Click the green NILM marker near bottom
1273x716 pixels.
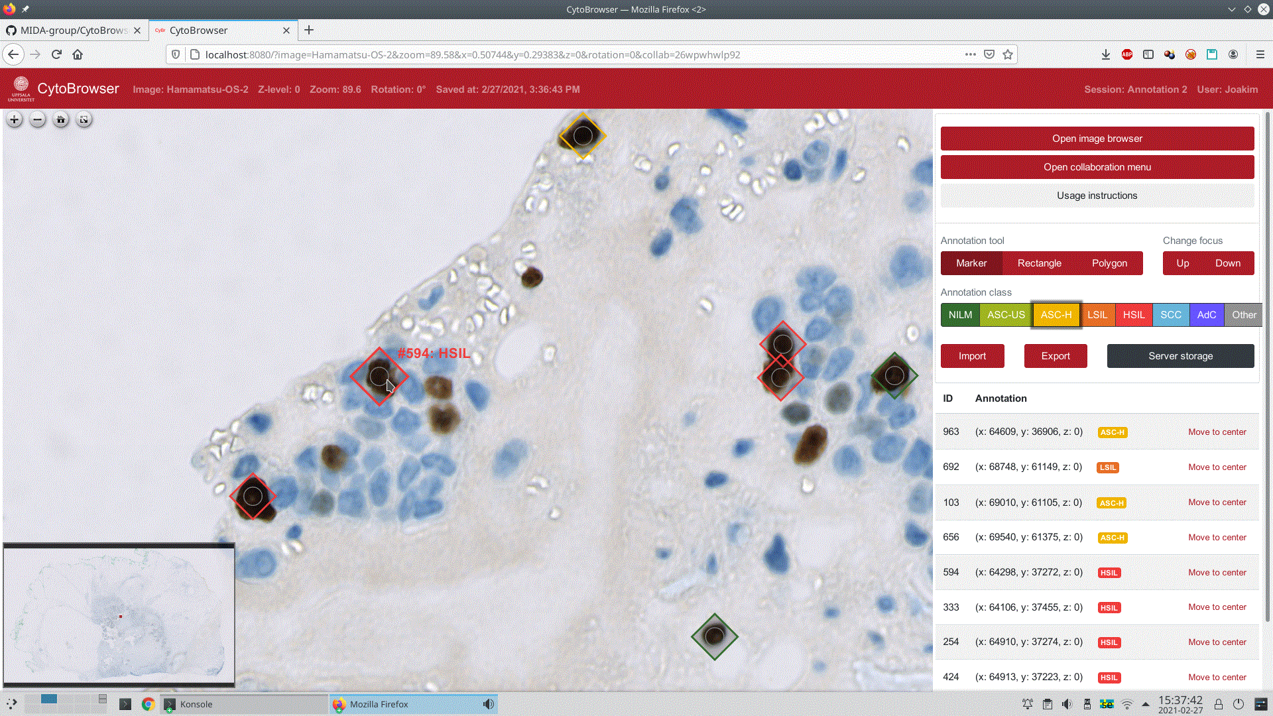715,636
